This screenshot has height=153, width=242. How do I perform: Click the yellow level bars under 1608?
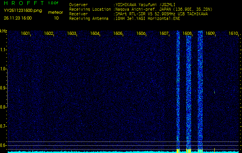pyautogui.click(x=189, y=151)
